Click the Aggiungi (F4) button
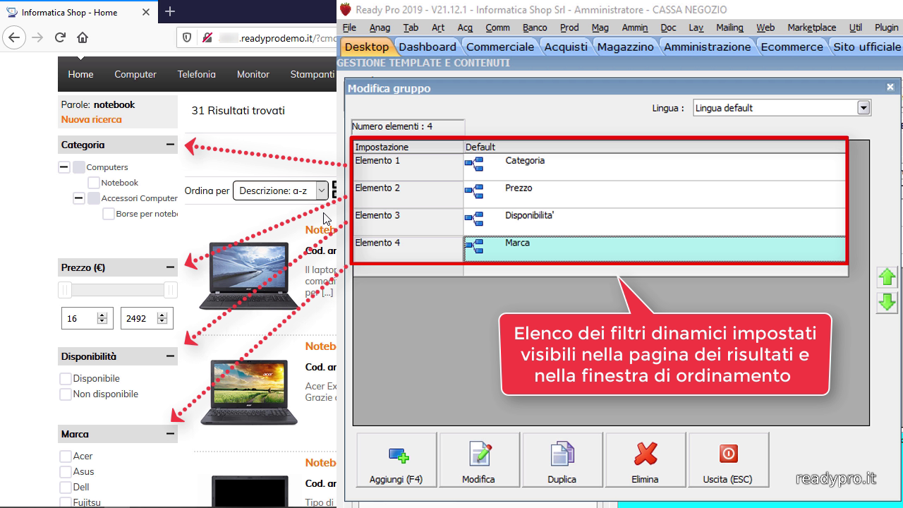The image size is (903, 508). coord(396,460)
